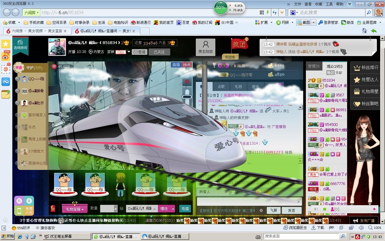Adjust the video volume slider handle
Viewport: 385px width, 241px height.
(x=187, y=97)
